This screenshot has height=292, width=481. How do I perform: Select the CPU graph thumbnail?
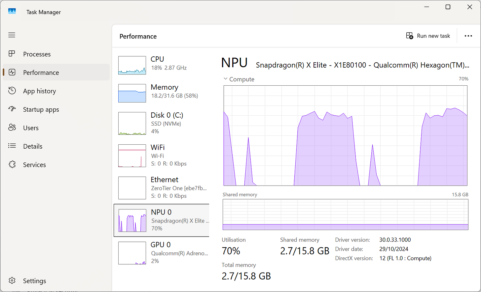[132, 65]
